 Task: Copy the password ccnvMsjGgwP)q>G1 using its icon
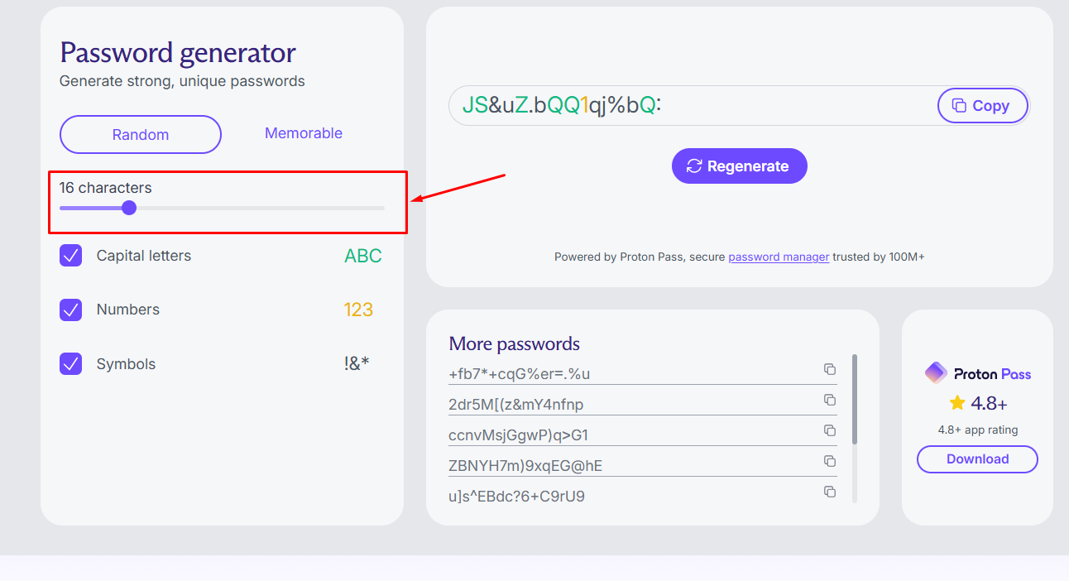pos(830,430)
